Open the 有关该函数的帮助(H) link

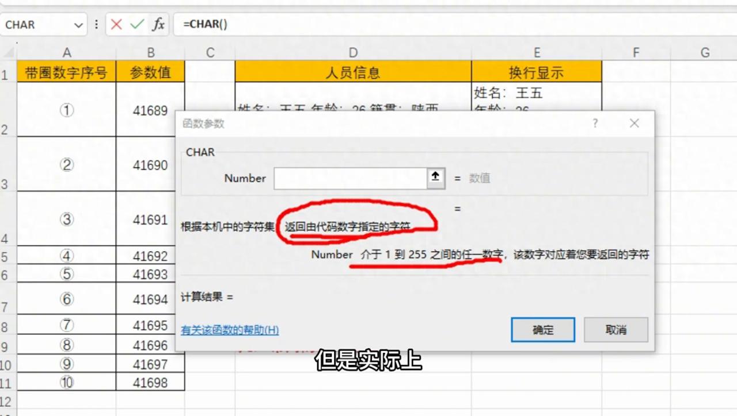[x=230, y=330]
